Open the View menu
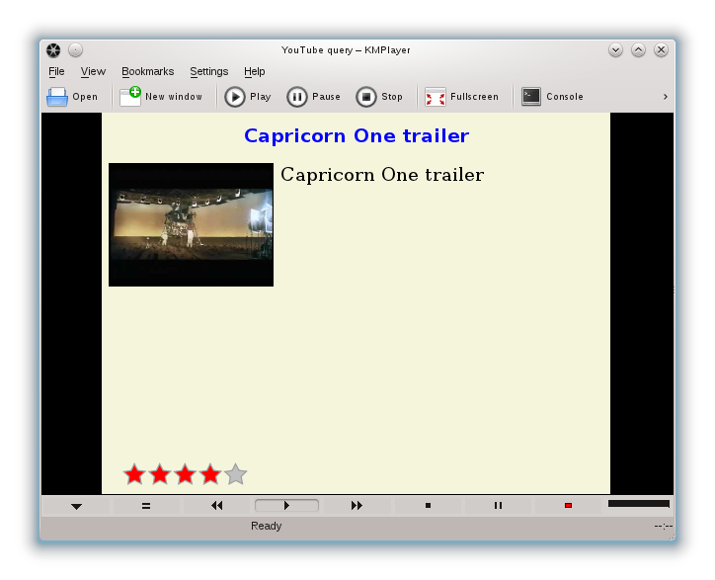Viewport: 715px width, 580px height. (x=93, y=72)
